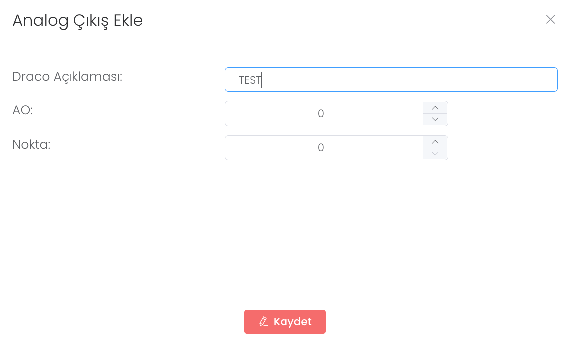
Task: Click the Nokta: field label
Action: tap(31, 145)
